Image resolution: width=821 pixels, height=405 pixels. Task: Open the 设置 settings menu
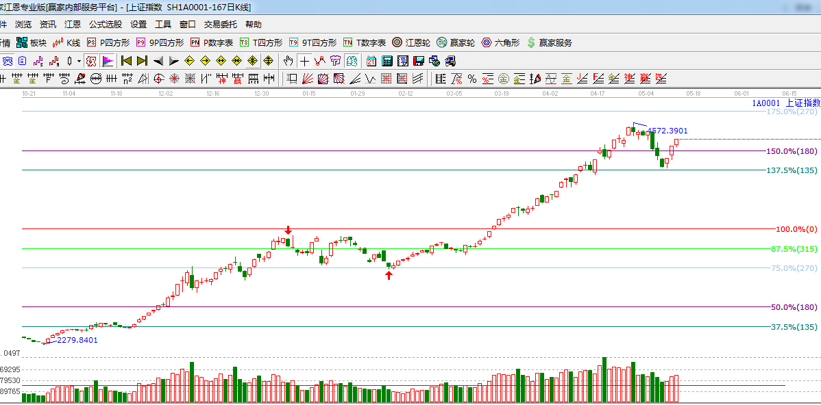point(138,24)
